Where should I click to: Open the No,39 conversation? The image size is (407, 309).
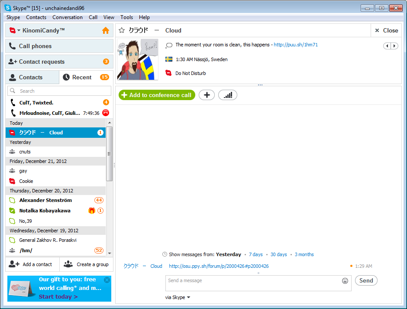pos(55,221)
